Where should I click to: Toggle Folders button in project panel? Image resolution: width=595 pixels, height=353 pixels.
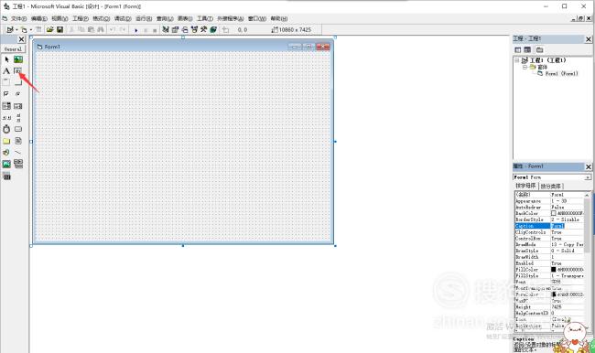coord(539,49)
